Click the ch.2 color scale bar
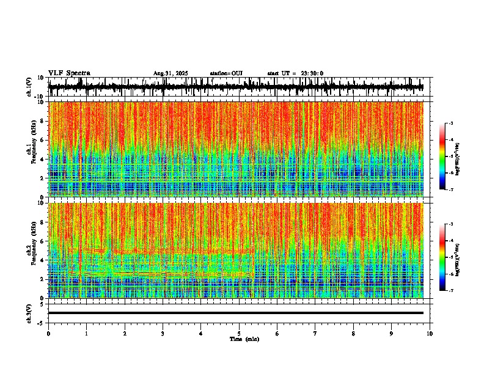The image size is (484, 374). tap(442, 257)
